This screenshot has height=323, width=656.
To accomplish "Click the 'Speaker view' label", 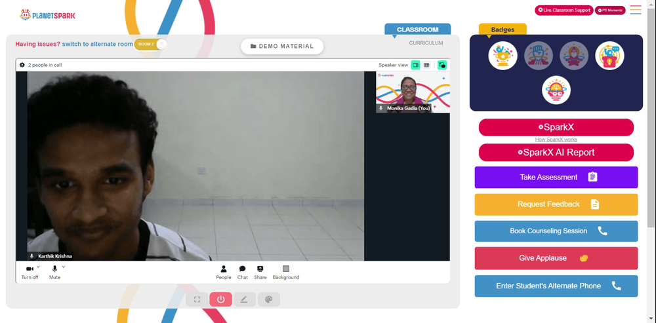I will (393, 65).
